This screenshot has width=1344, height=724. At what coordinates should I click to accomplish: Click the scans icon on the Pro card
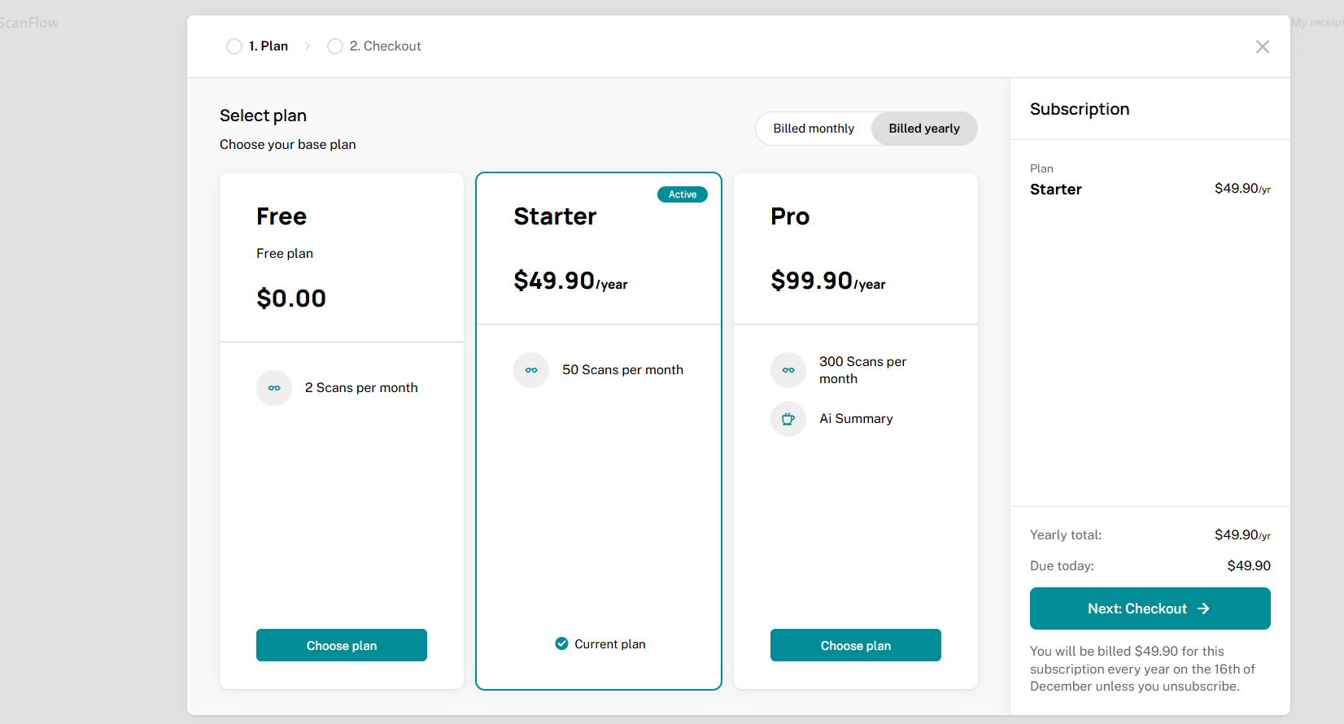pos(788,370)
